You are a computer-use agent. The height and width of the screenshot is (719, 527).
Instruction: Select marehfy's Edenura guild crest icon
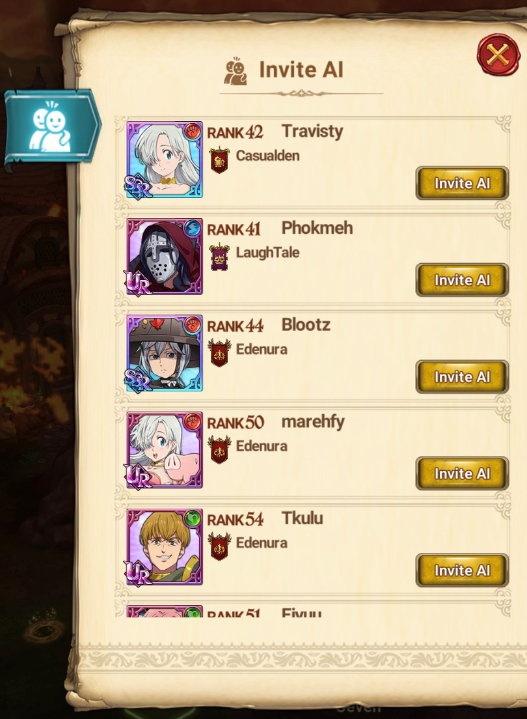click(219, 450)
